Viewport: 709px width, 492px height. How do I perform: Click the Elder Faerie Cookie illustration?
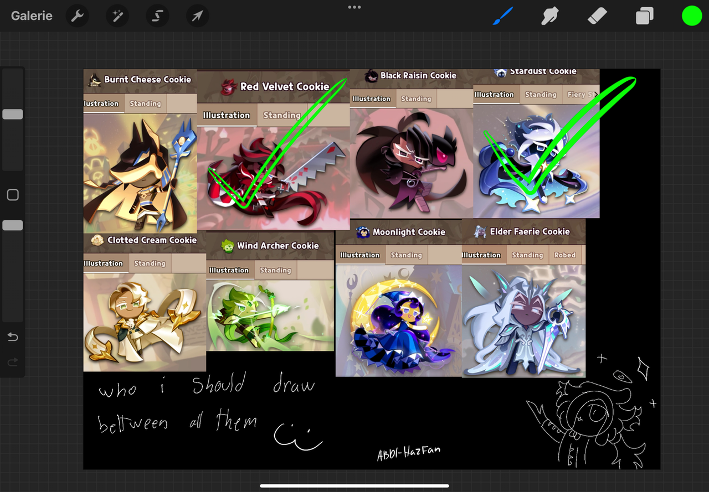pos(523,321)
